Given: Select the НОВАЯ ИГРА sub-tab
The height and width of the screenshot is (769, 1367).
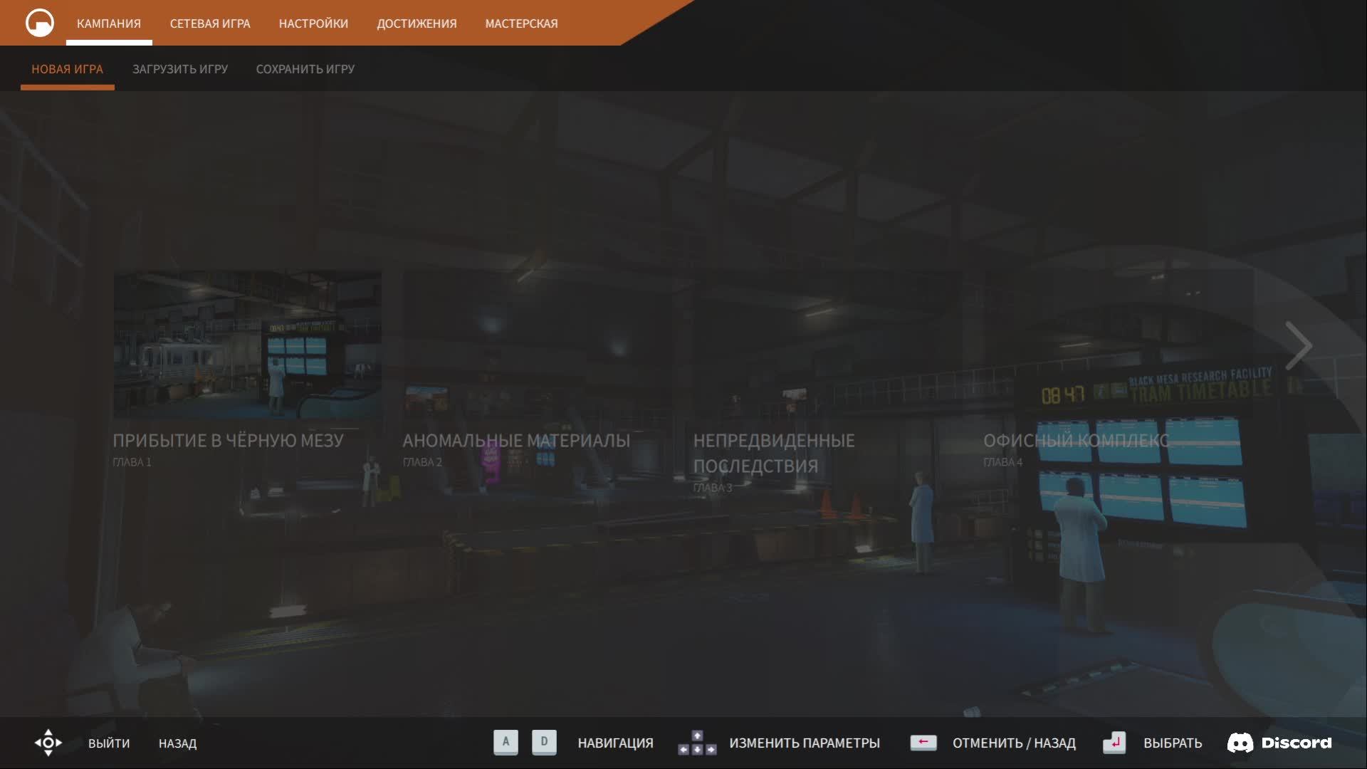Looking at the screenshot, I should [67, 69].
